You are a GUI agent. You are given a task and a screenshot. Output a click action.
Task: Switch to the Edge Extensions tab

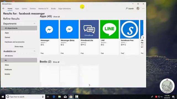pyautogui.click(x=64, y=9)
